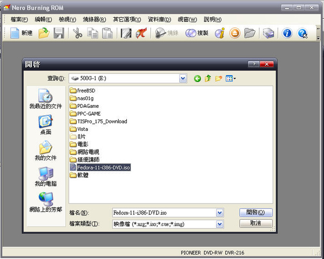This screenshot has width=324, height=259.
Task: Click the 開啟(O) open button
Action: point(256,213)
